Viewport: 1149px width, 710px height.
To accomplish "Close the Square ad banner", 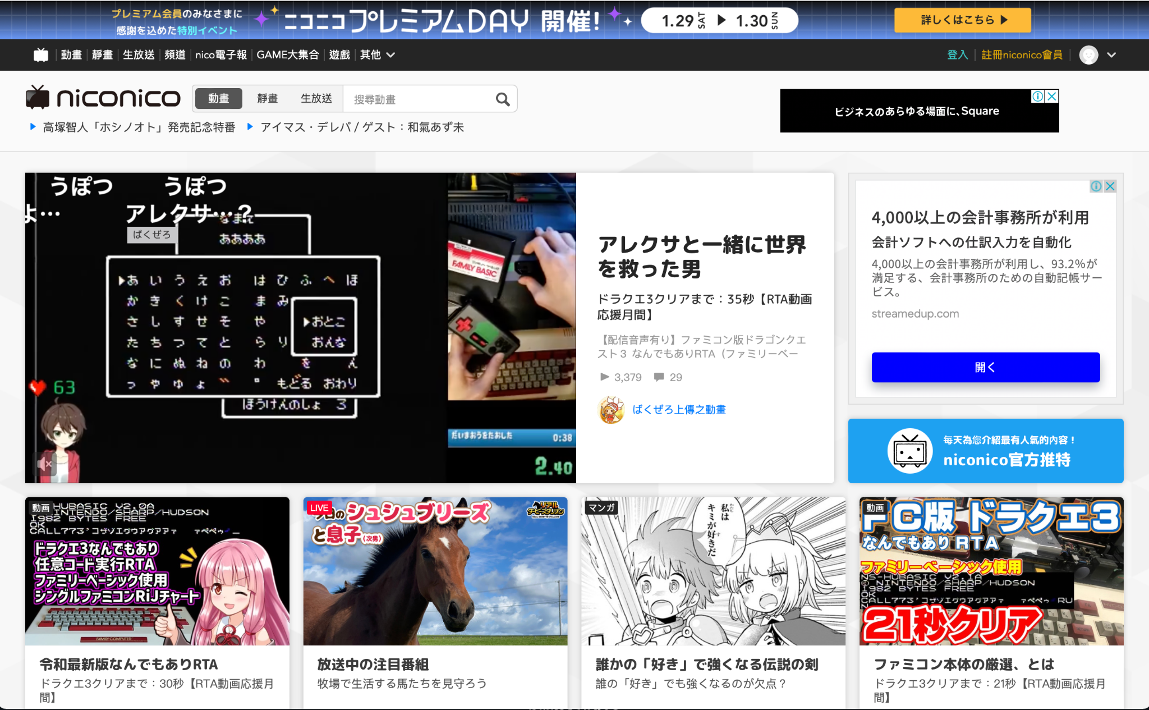I will click(1053, 97).
